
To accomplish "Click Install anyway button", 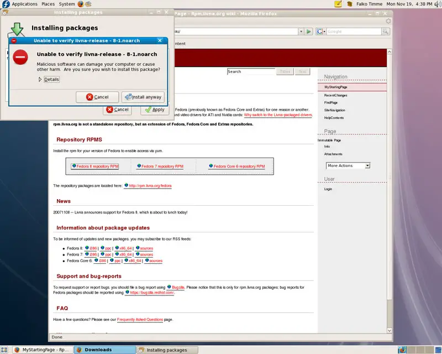I will (143, 97).
